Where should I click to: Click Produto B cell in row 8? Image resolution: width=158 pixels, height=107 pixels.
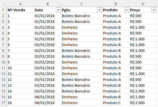click(x=116, y=50)
